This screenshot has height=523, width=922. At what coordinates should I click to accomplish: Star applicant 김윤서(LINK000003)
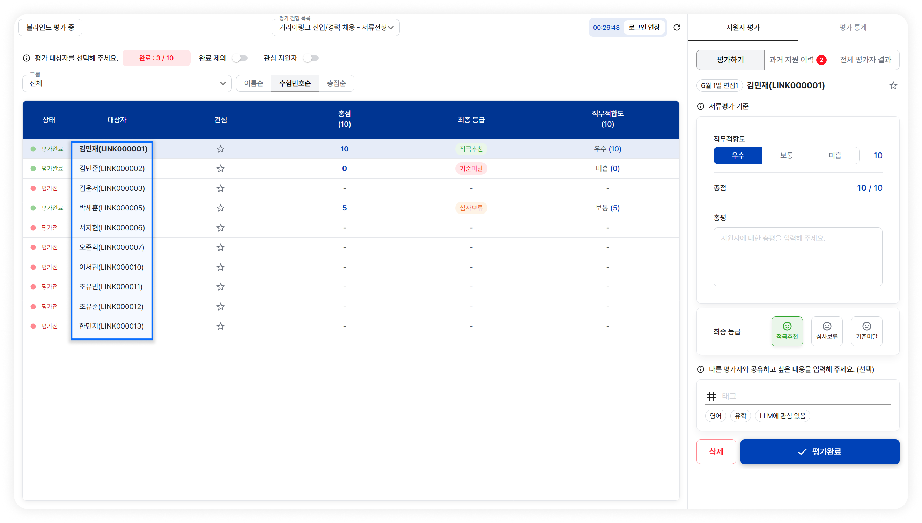point(221,188)
